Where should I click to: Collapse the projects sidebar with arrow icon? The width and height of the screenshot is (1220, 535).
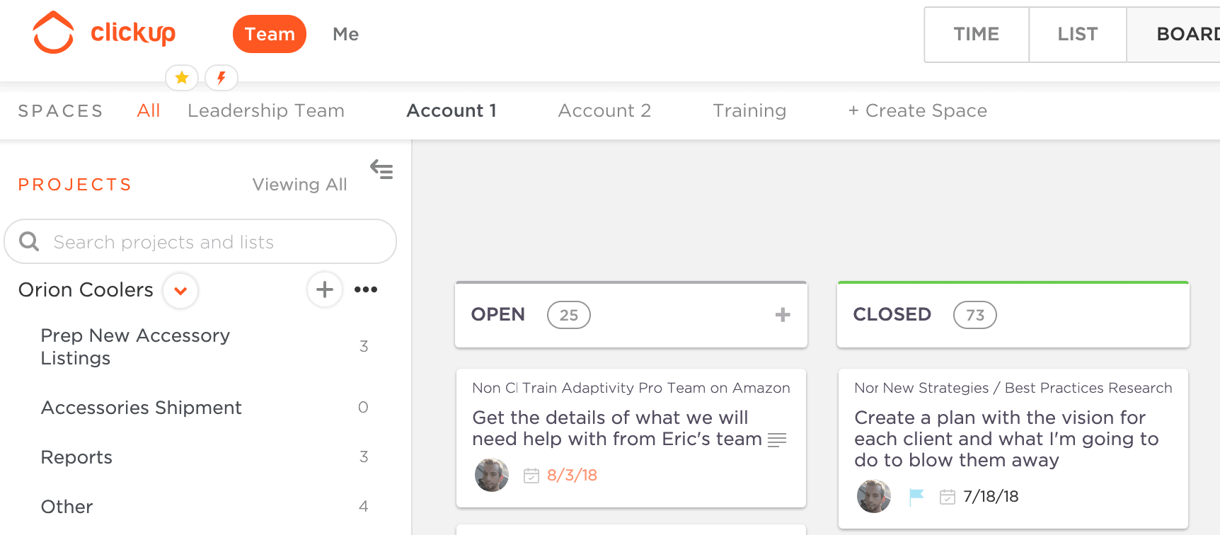click(381, 169)
